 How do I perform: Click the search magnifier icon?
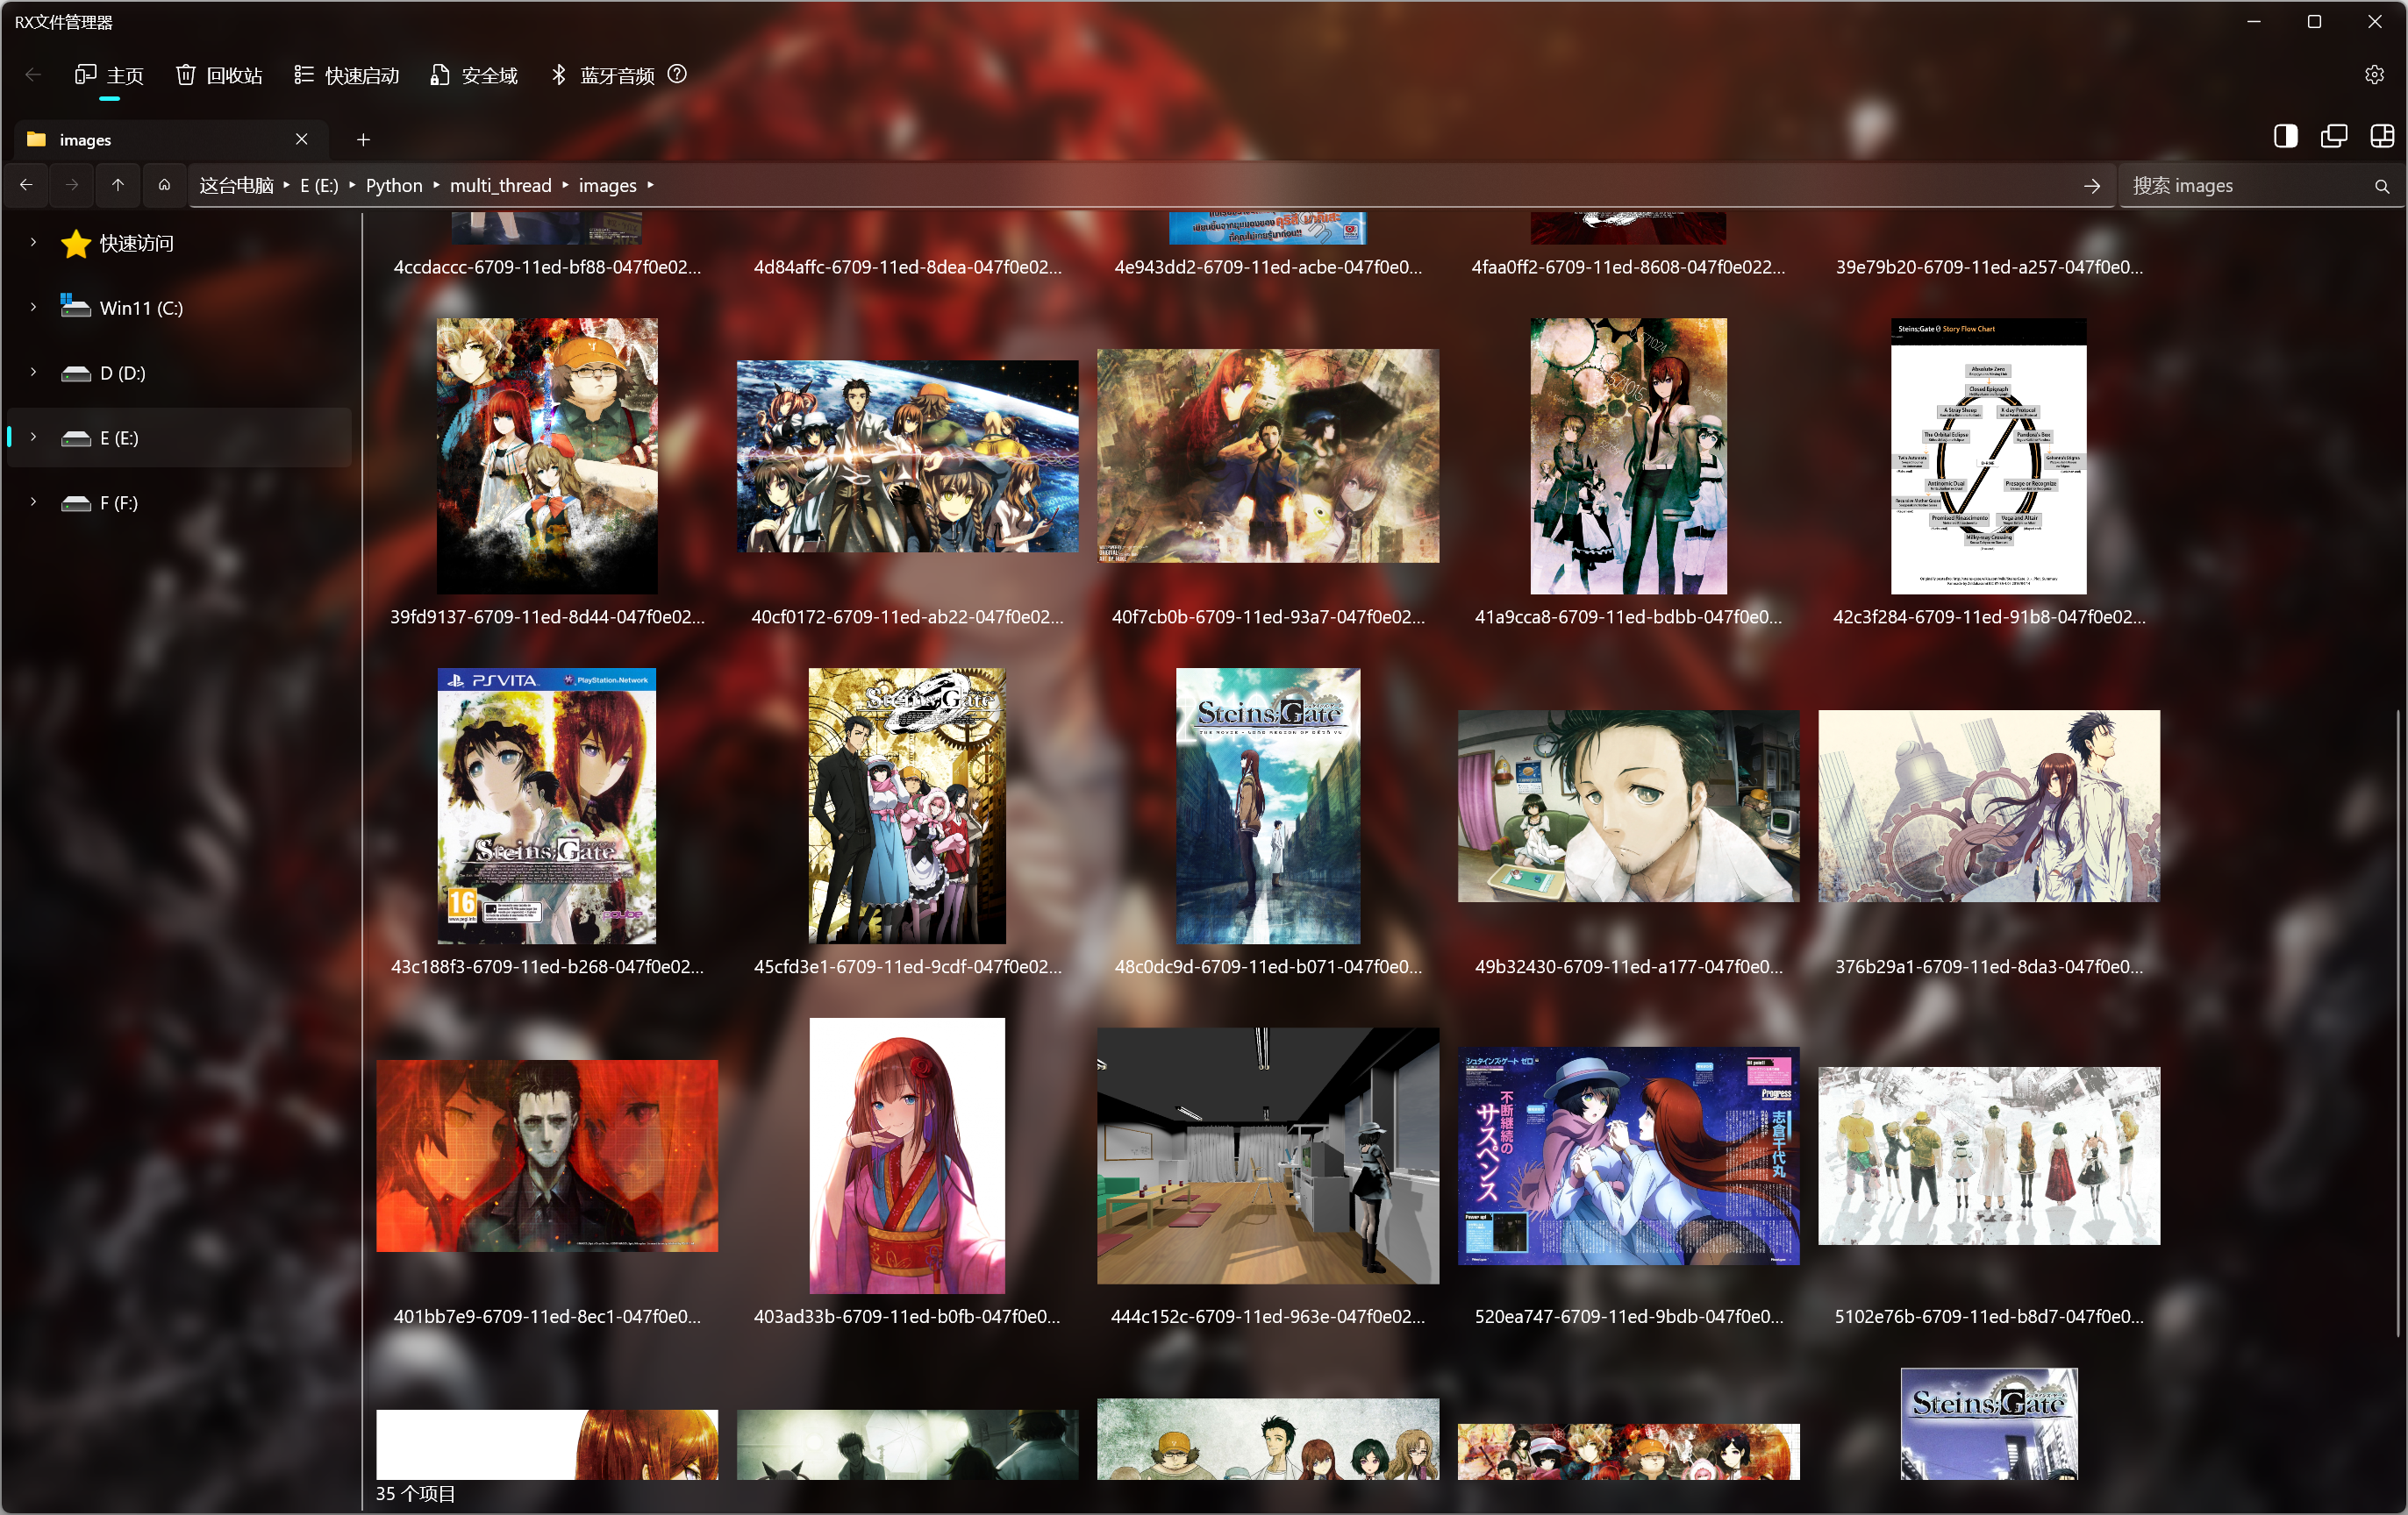[2381, 187]
